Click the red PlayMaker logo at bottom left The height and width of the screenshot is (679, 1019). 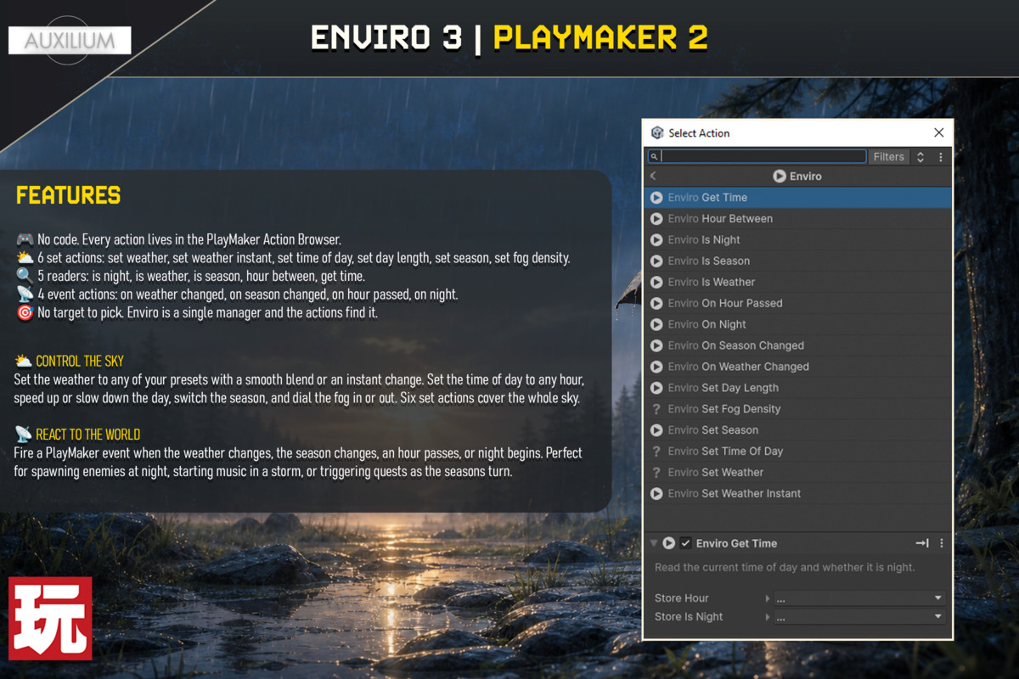[50, 619]
